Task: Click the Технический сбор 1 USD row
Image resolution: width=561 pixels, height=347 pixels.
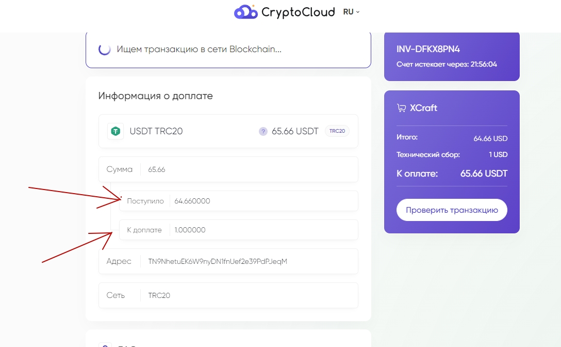Action: pyautogui.click(x=452, y=154)
